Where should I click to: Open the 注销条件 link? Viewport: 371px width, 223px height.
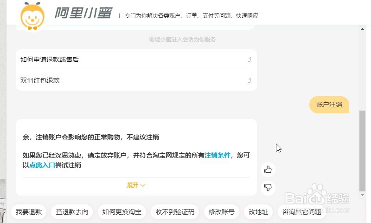tap(217, 155)
